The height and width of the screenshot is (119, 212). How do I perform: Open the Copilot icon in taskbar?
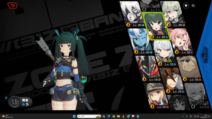pos(104,116)
